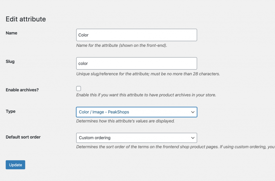Click the Slug field label
Viewport: 275px width, 181px height.
pos(10,62)
